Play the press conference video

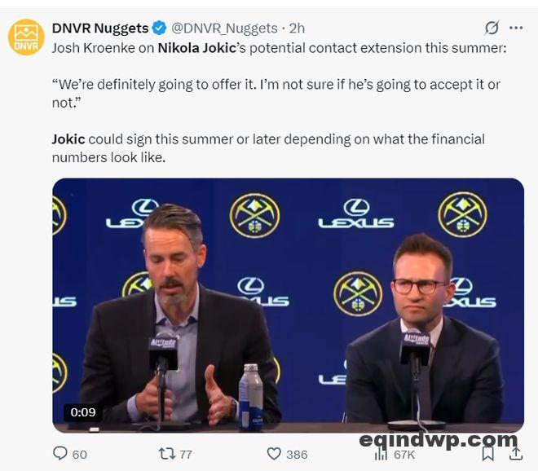(288, 306)
